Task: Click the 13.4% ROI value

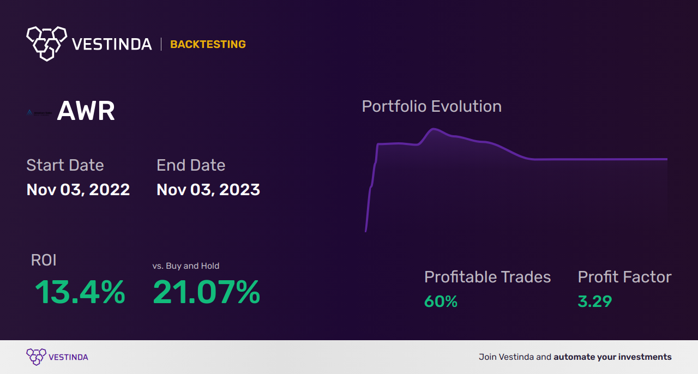Action: coord(80,292)
